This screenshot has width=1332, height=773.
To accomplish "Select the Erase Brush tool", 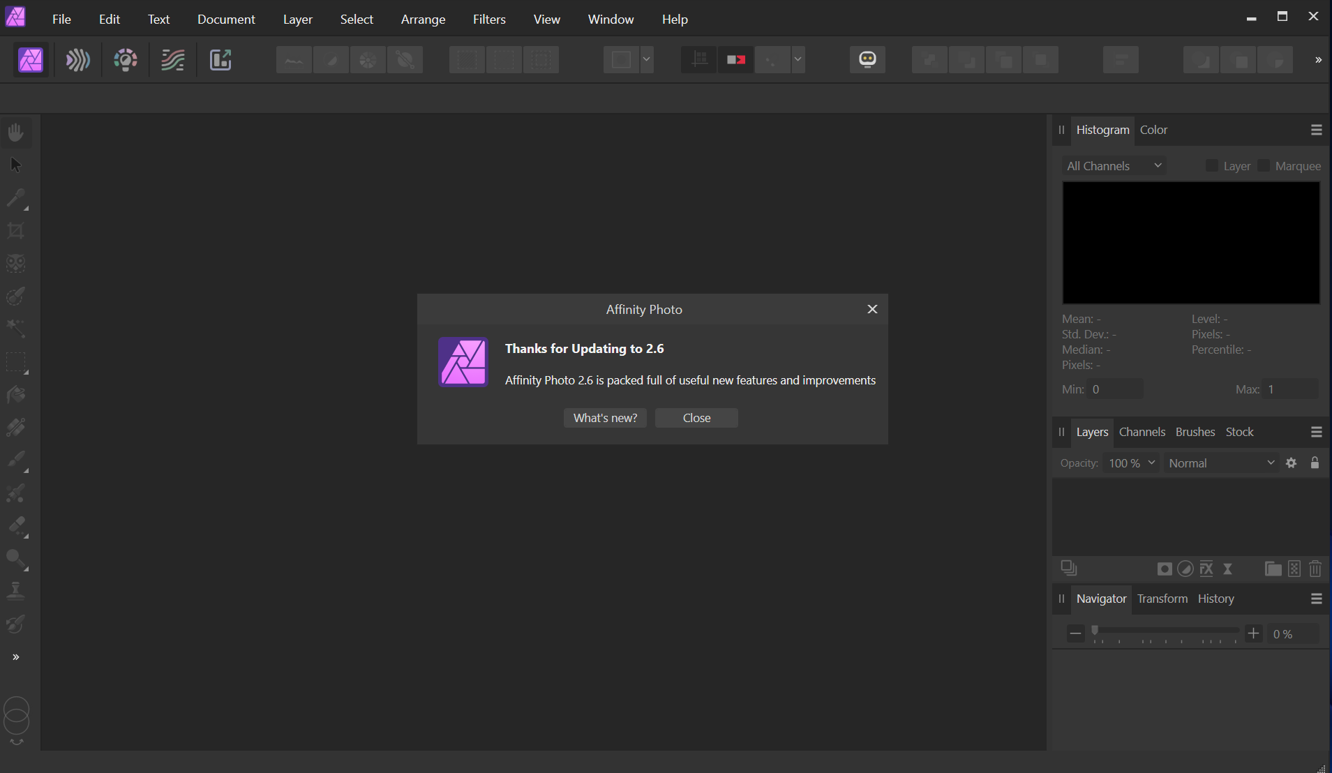I will (16, 526).
